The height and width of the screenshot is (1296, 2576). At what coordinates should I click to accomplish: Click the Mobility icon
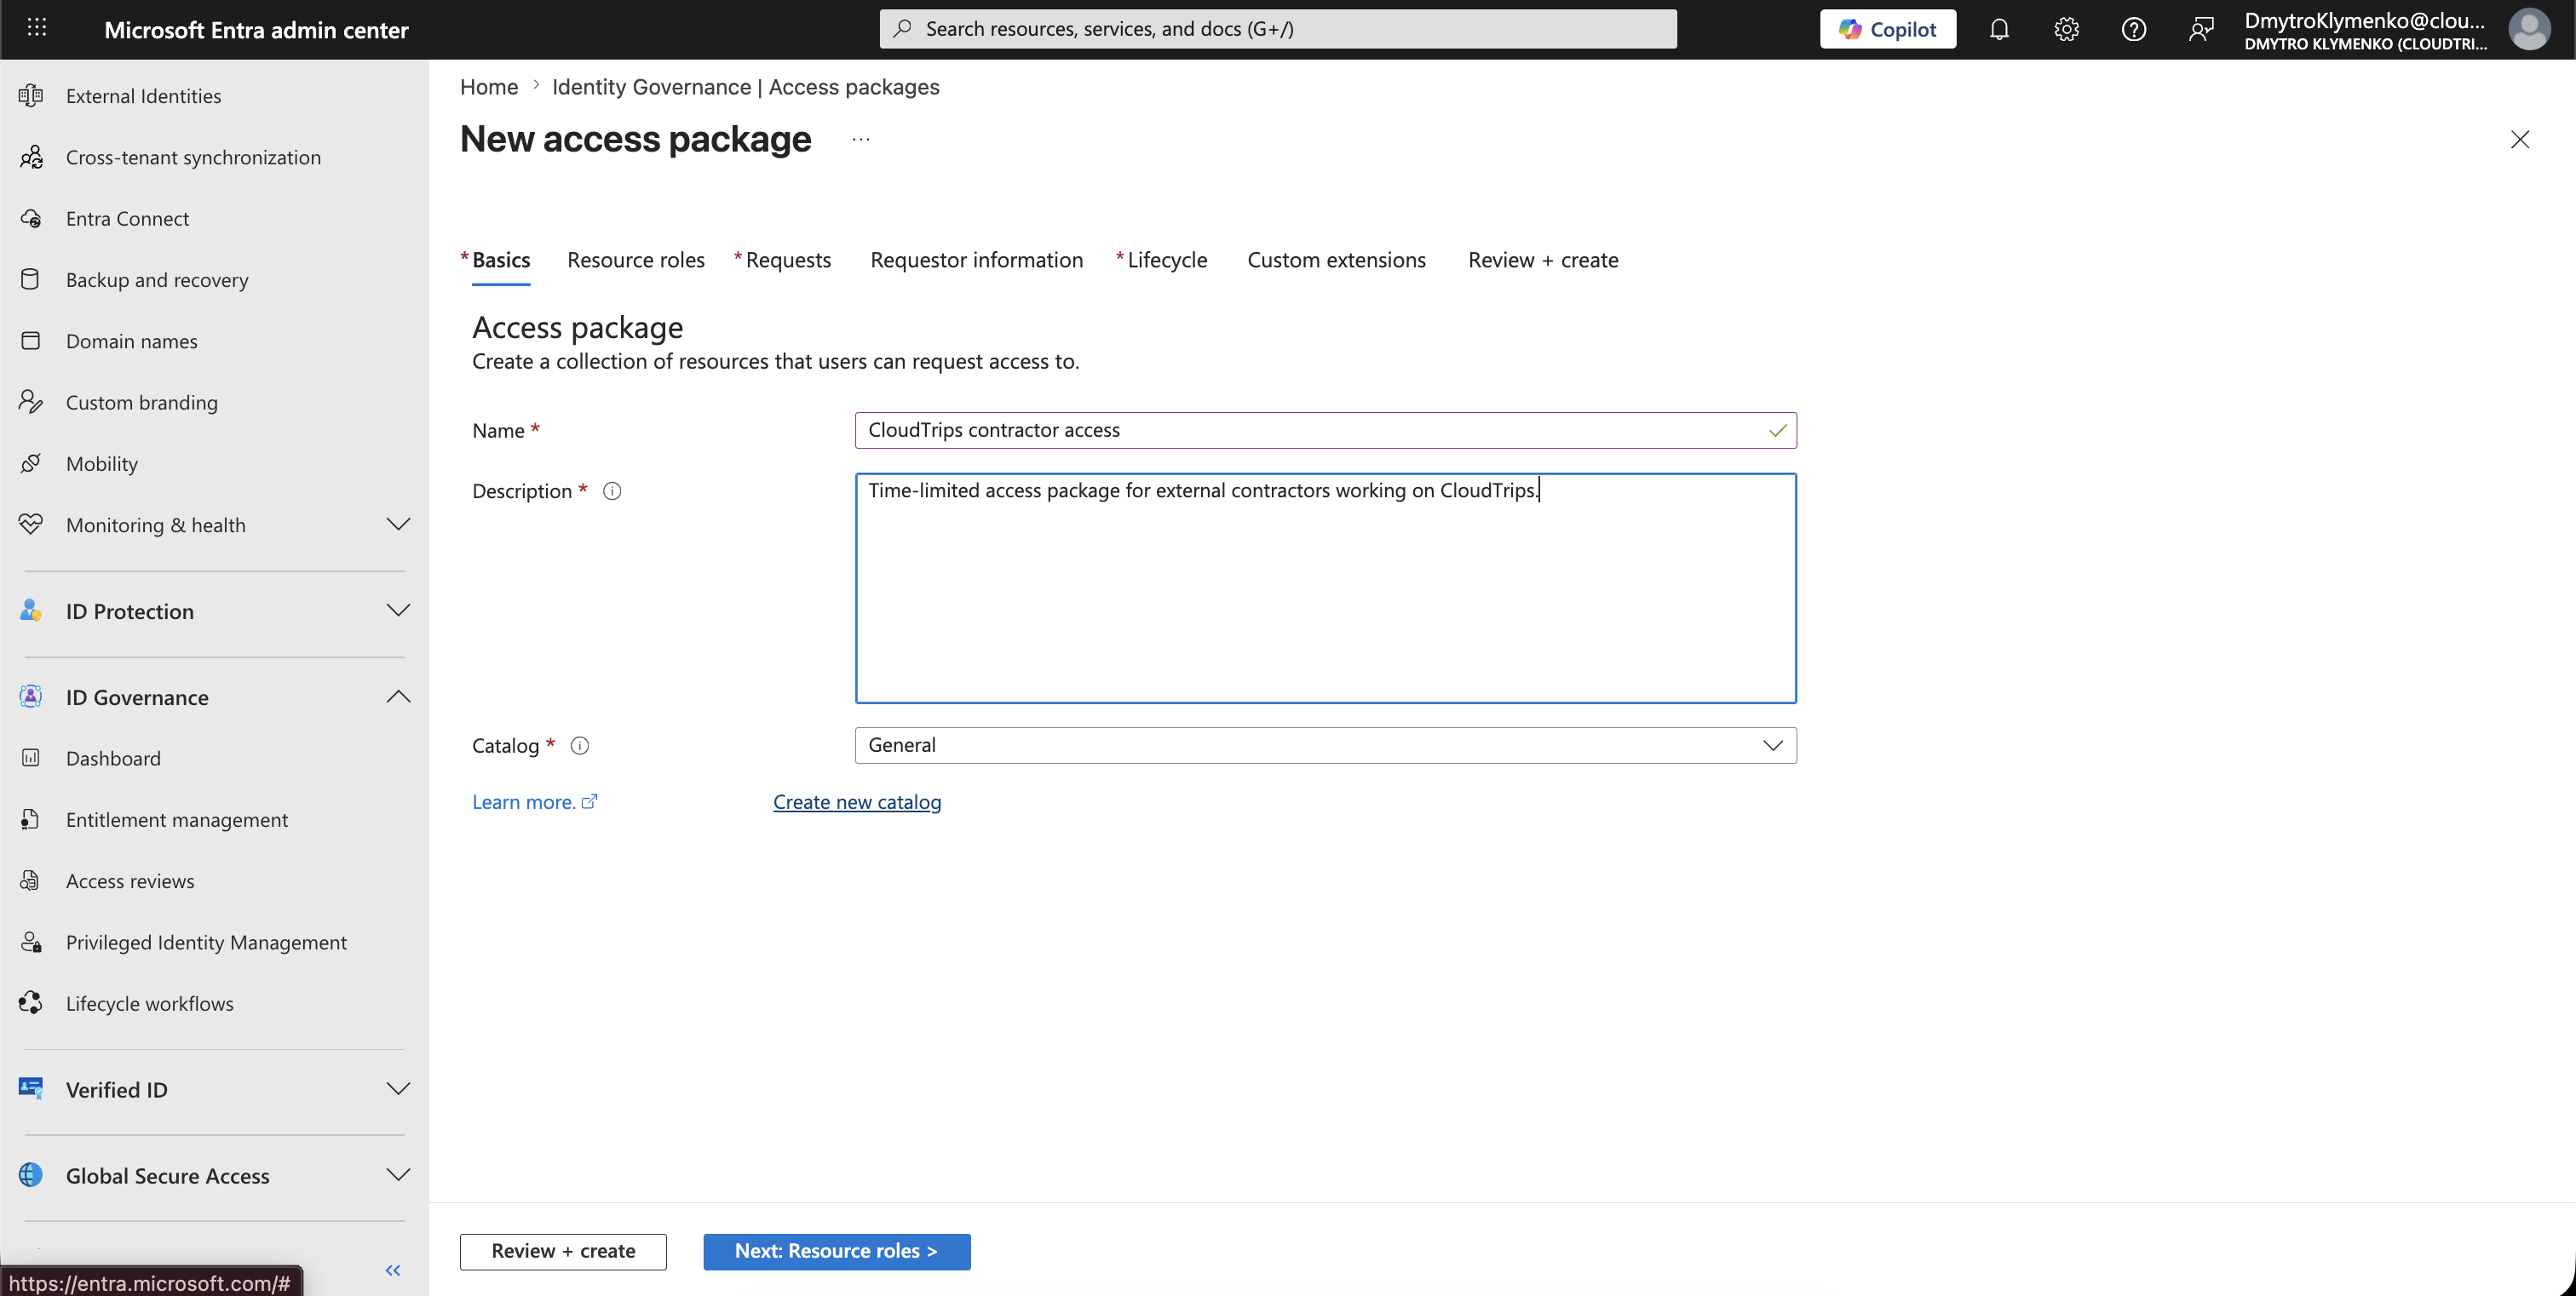click(x=31, y=463)
